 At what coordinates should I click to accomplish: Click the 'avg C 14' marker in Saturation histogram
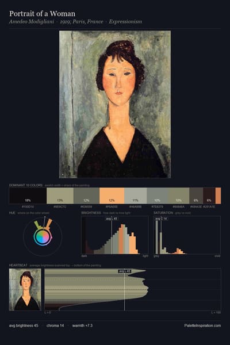162,218
